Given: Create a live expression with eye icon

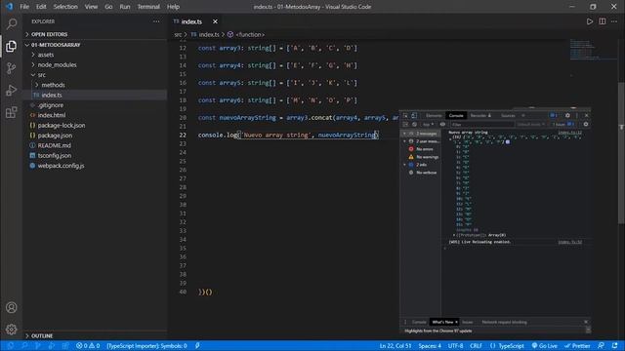Looking at the screenshot, I should 442,125.
